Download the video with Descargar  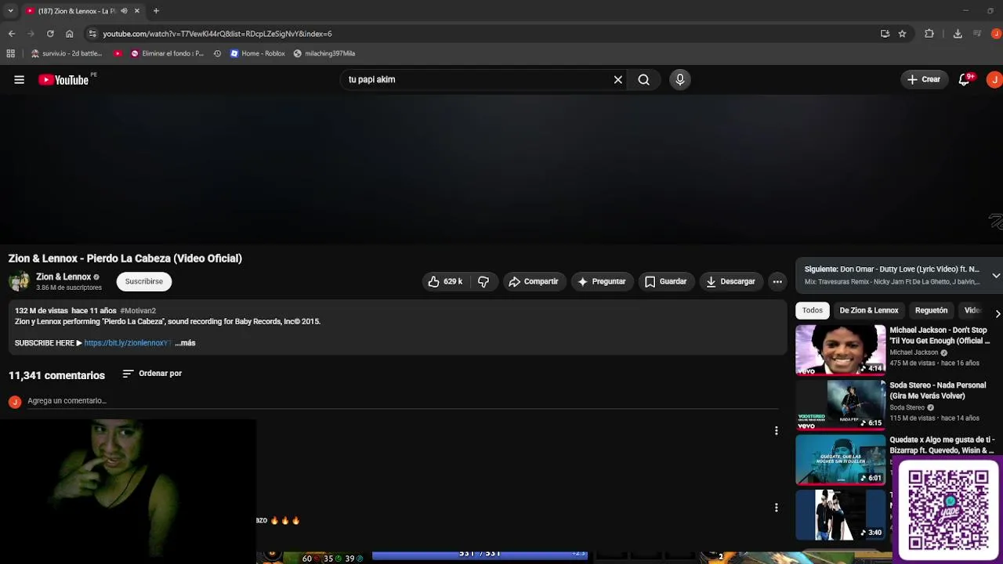tap(730, 281)
